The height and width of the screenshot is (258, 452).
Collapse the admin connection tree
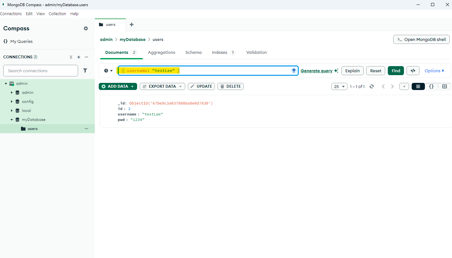point(6,84)
